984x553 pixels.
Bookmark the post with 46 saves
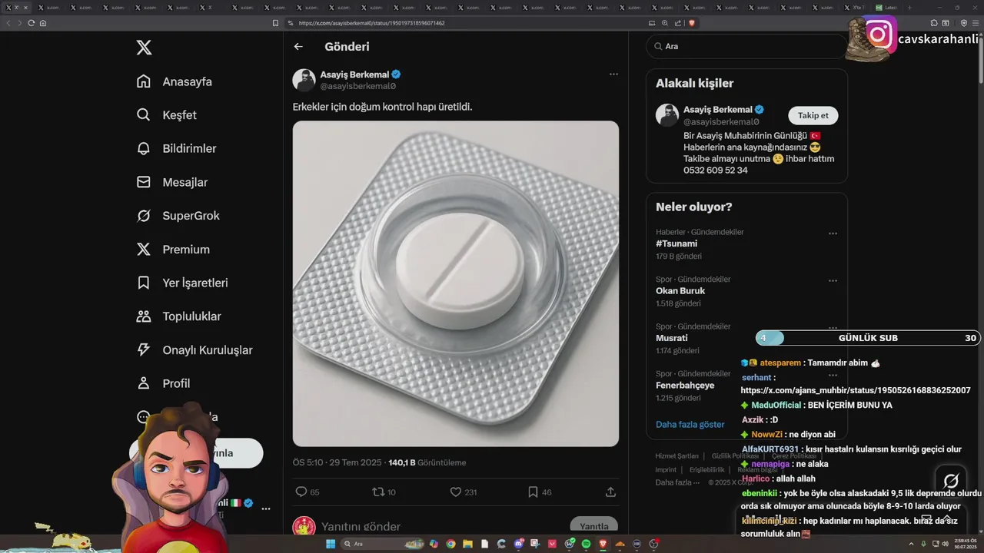(533, 492)
